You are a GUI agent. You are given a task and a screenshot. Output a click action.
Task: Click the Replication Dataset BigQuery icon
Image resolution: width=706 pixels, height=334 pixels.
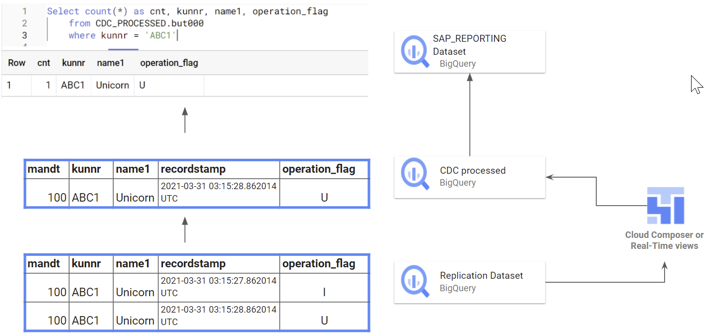414,282
